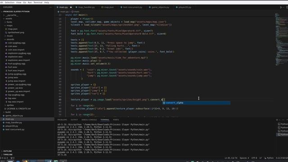Expand the build folder
Viewport: 288px width, 162px height.
coord(8,112)
